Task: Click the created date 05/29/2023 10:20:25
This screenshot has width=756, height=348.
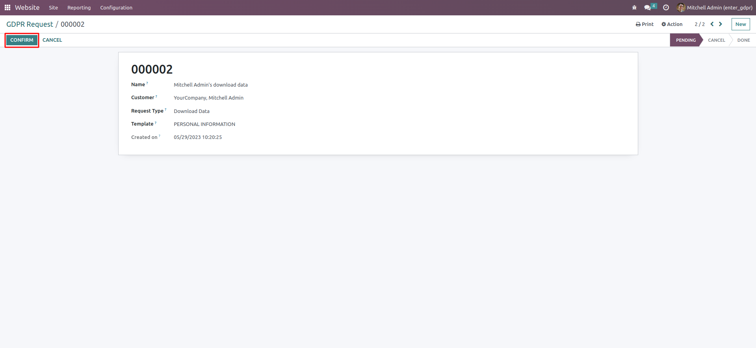Action: pos(198,137)
